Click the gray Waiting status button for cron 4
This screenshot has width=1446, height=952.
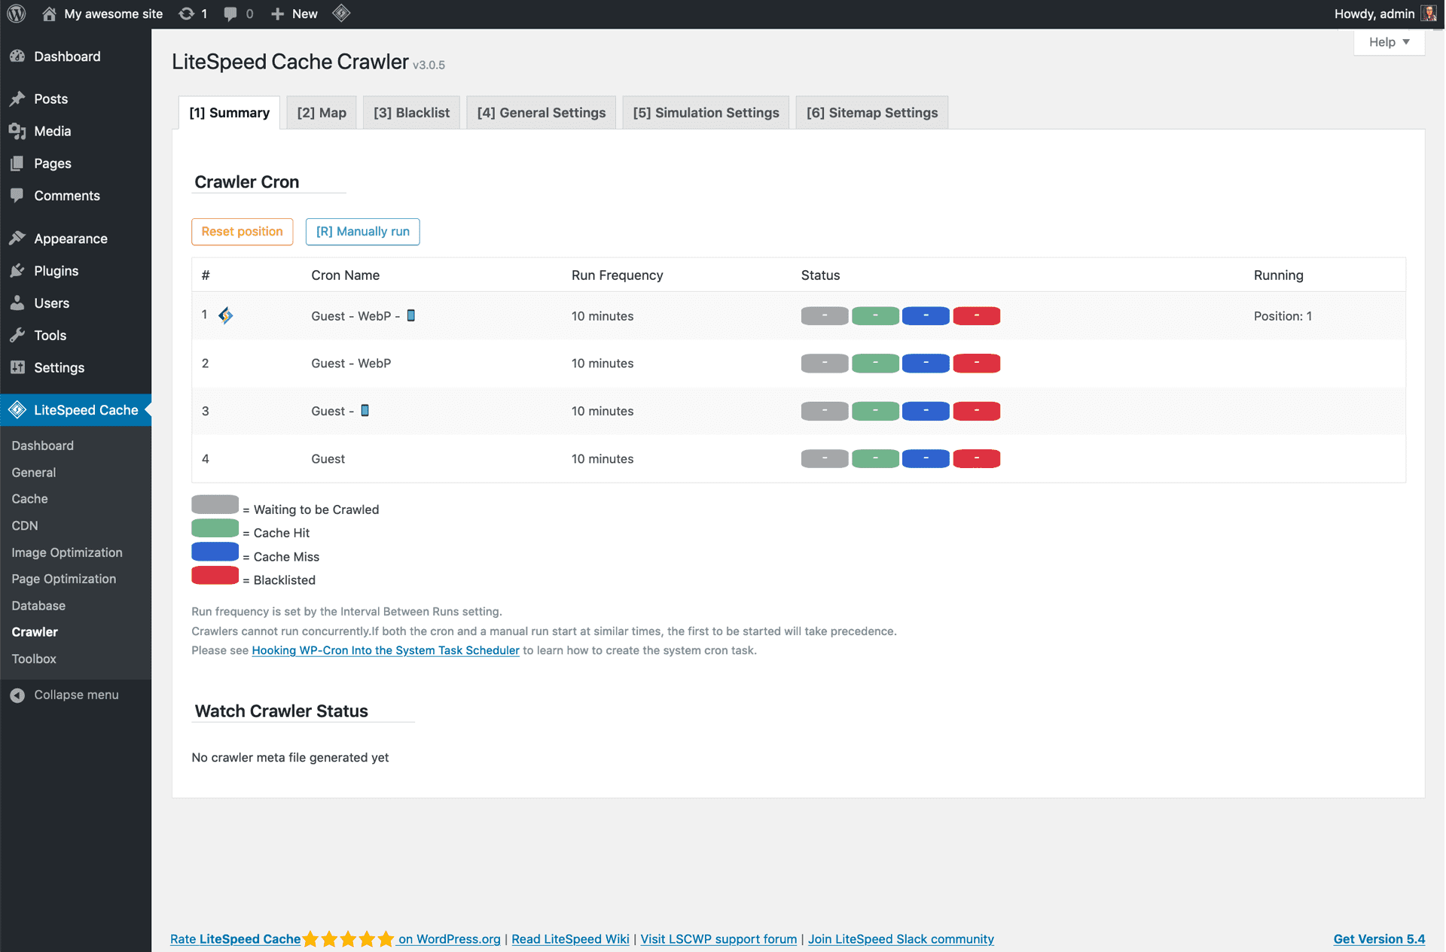(x=824, y=458)
